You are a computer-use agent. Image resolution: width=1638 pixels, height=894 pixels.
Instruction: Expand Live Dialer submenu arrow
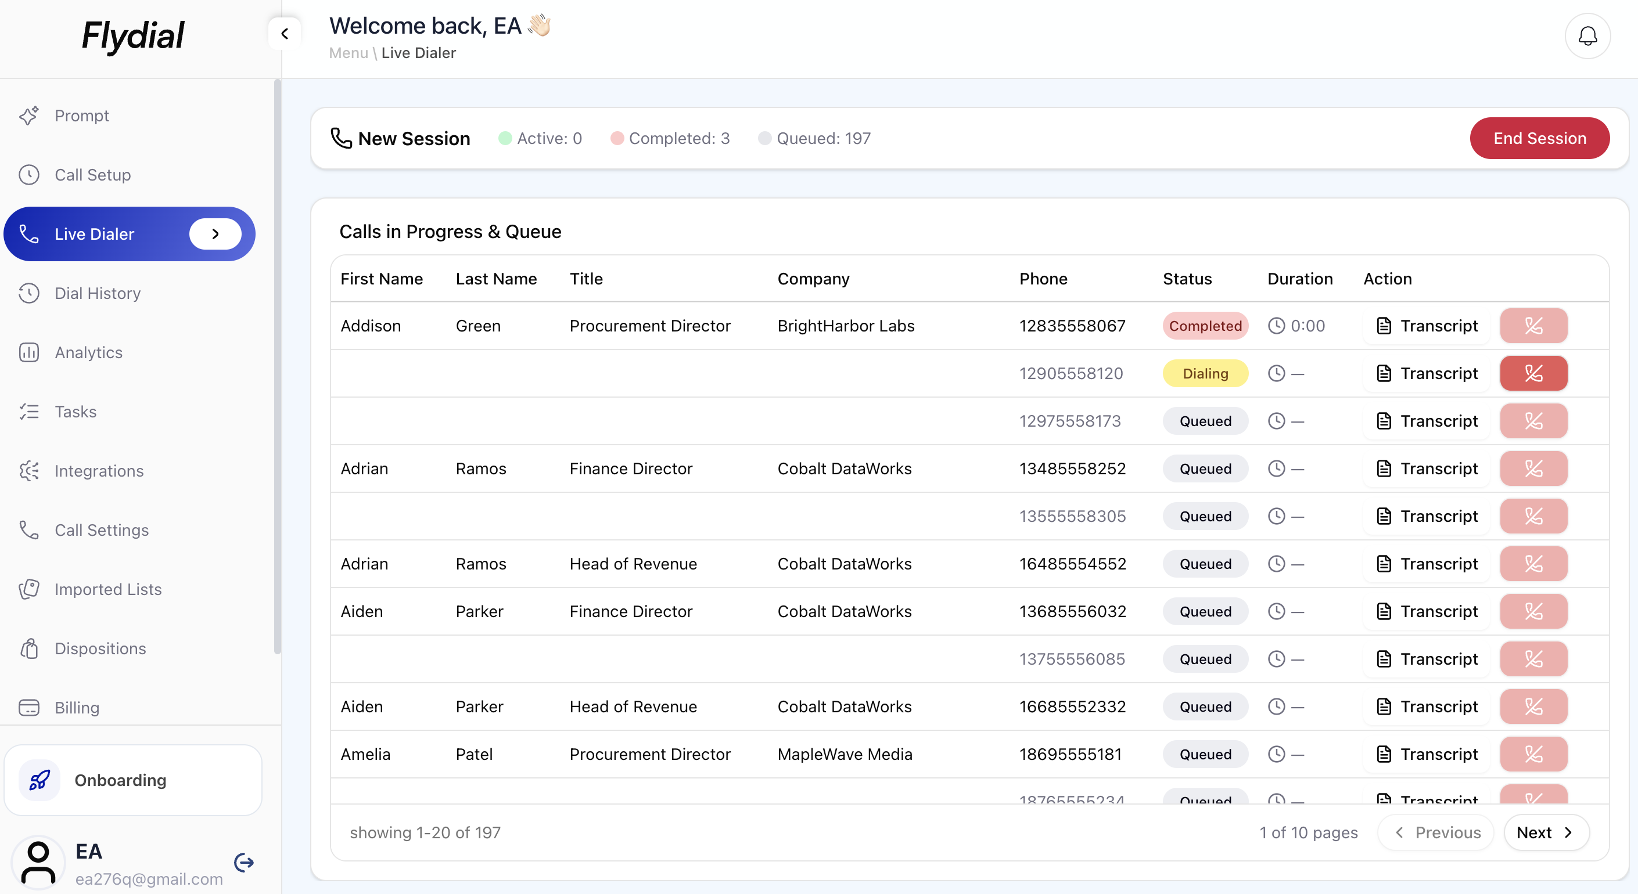coord(215,234)
